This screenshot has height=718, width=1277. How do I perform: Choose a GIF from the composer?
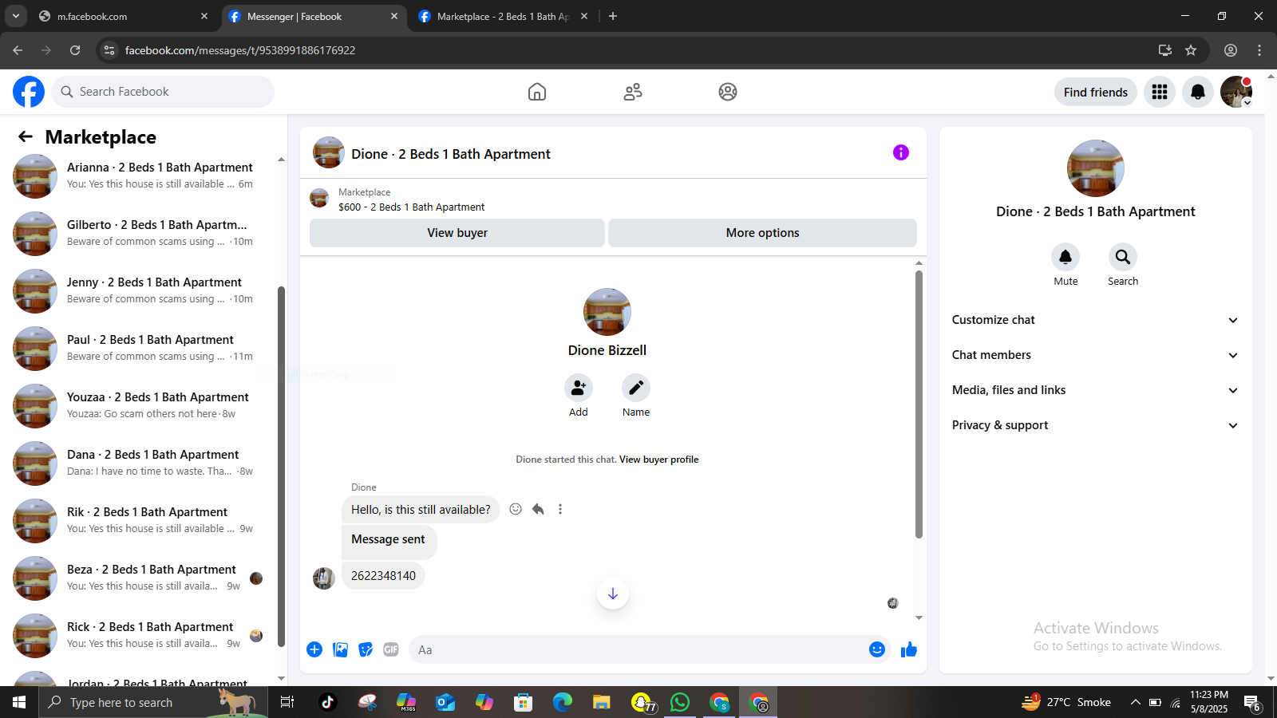click(391, 649)
